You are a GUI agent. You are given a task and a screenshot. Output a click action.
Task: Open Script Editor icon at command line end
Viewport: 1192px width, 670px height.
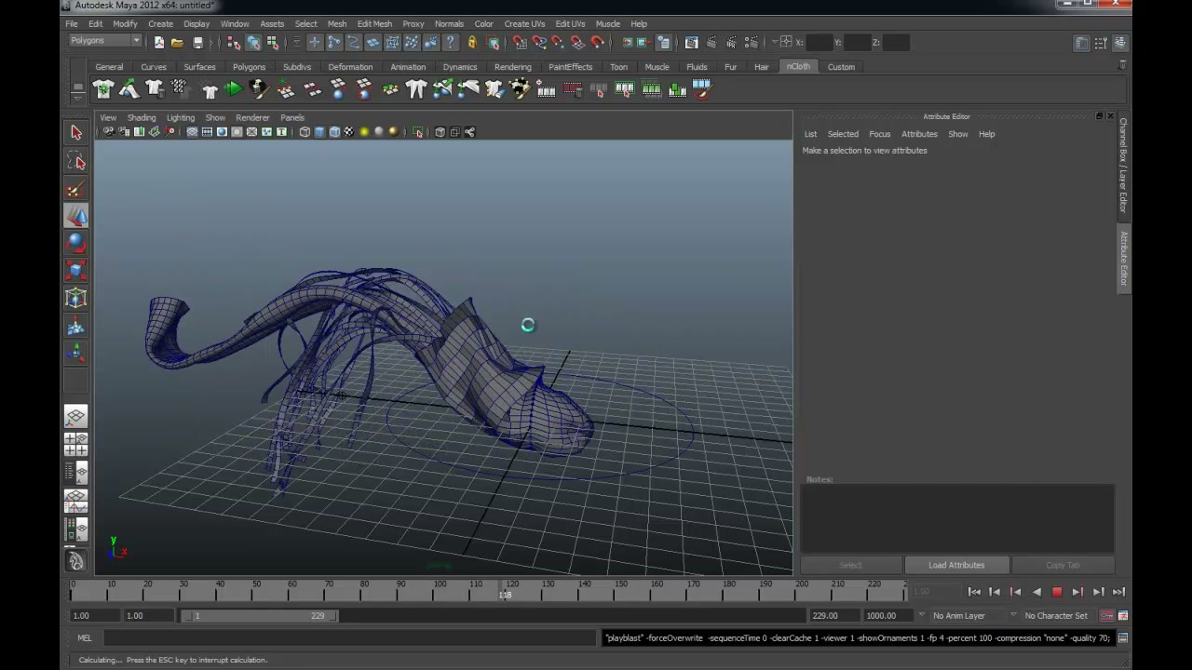click(x=1123, y=638)
